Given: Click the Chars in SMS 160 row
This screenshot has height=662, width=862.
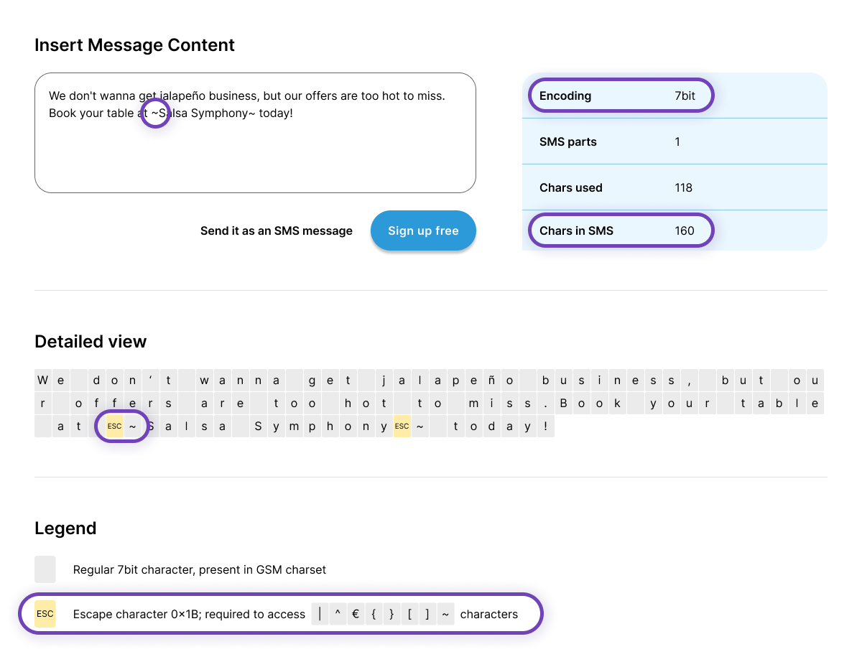Looking at the screenshot, I should pos(620,230).
